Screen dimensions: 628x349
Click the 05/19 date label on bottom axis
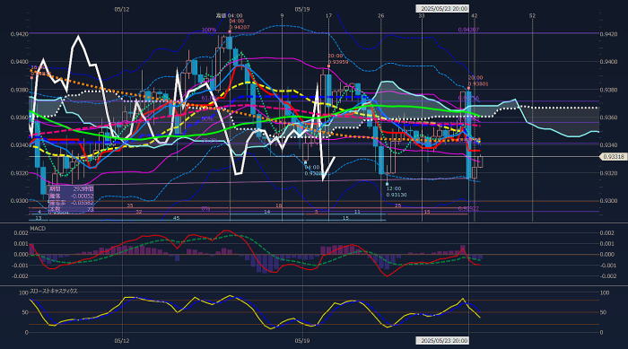point(302,341)
